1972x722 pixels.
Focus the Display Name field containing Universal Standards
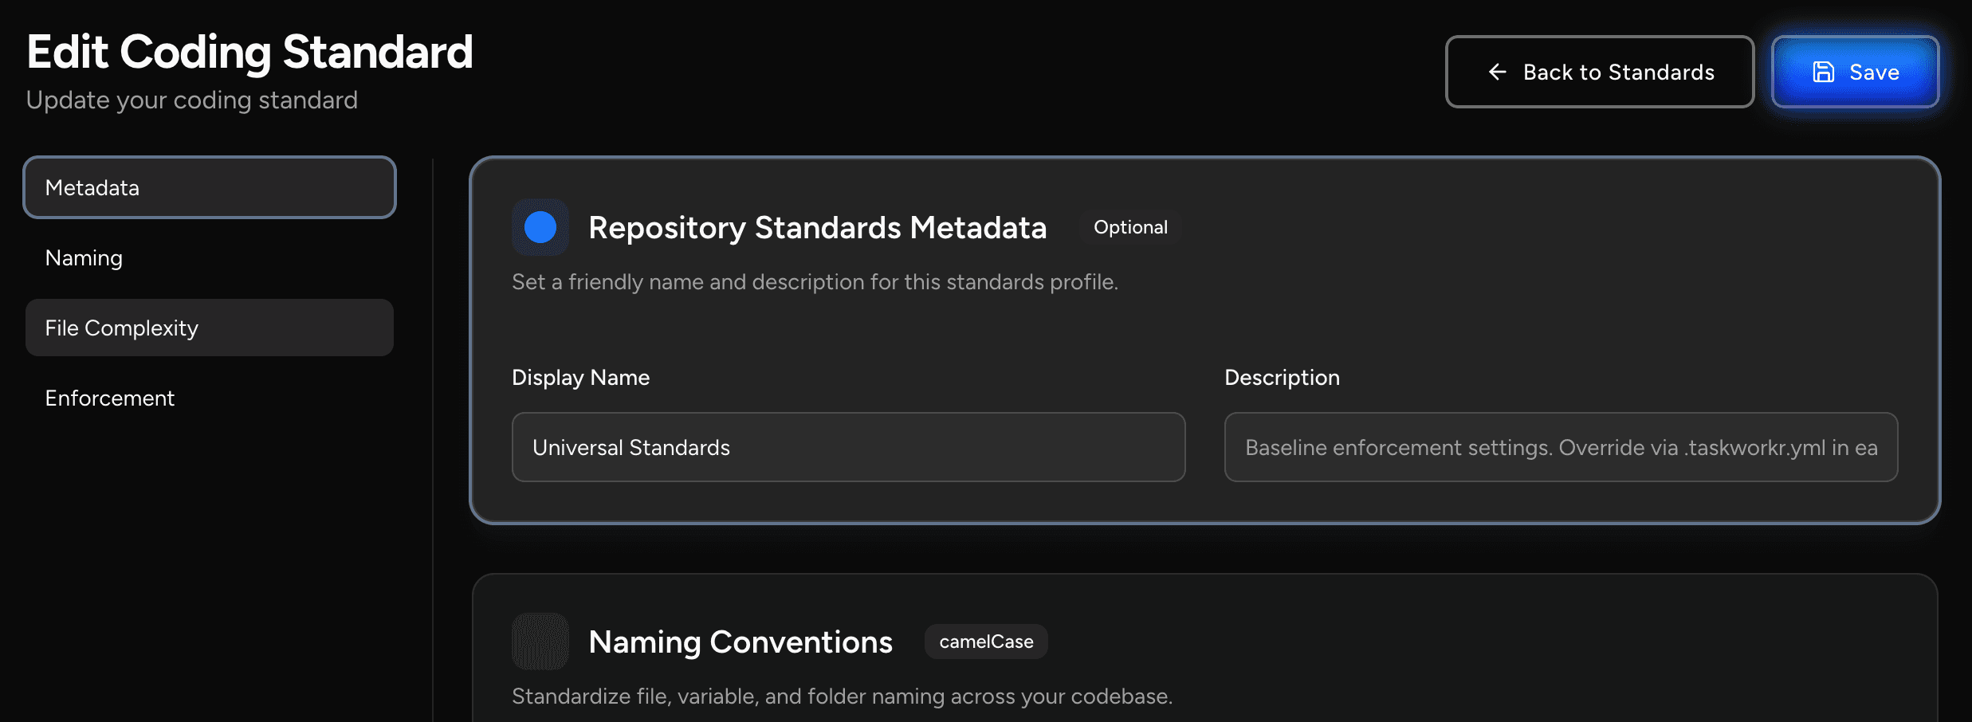coord(848,447)
